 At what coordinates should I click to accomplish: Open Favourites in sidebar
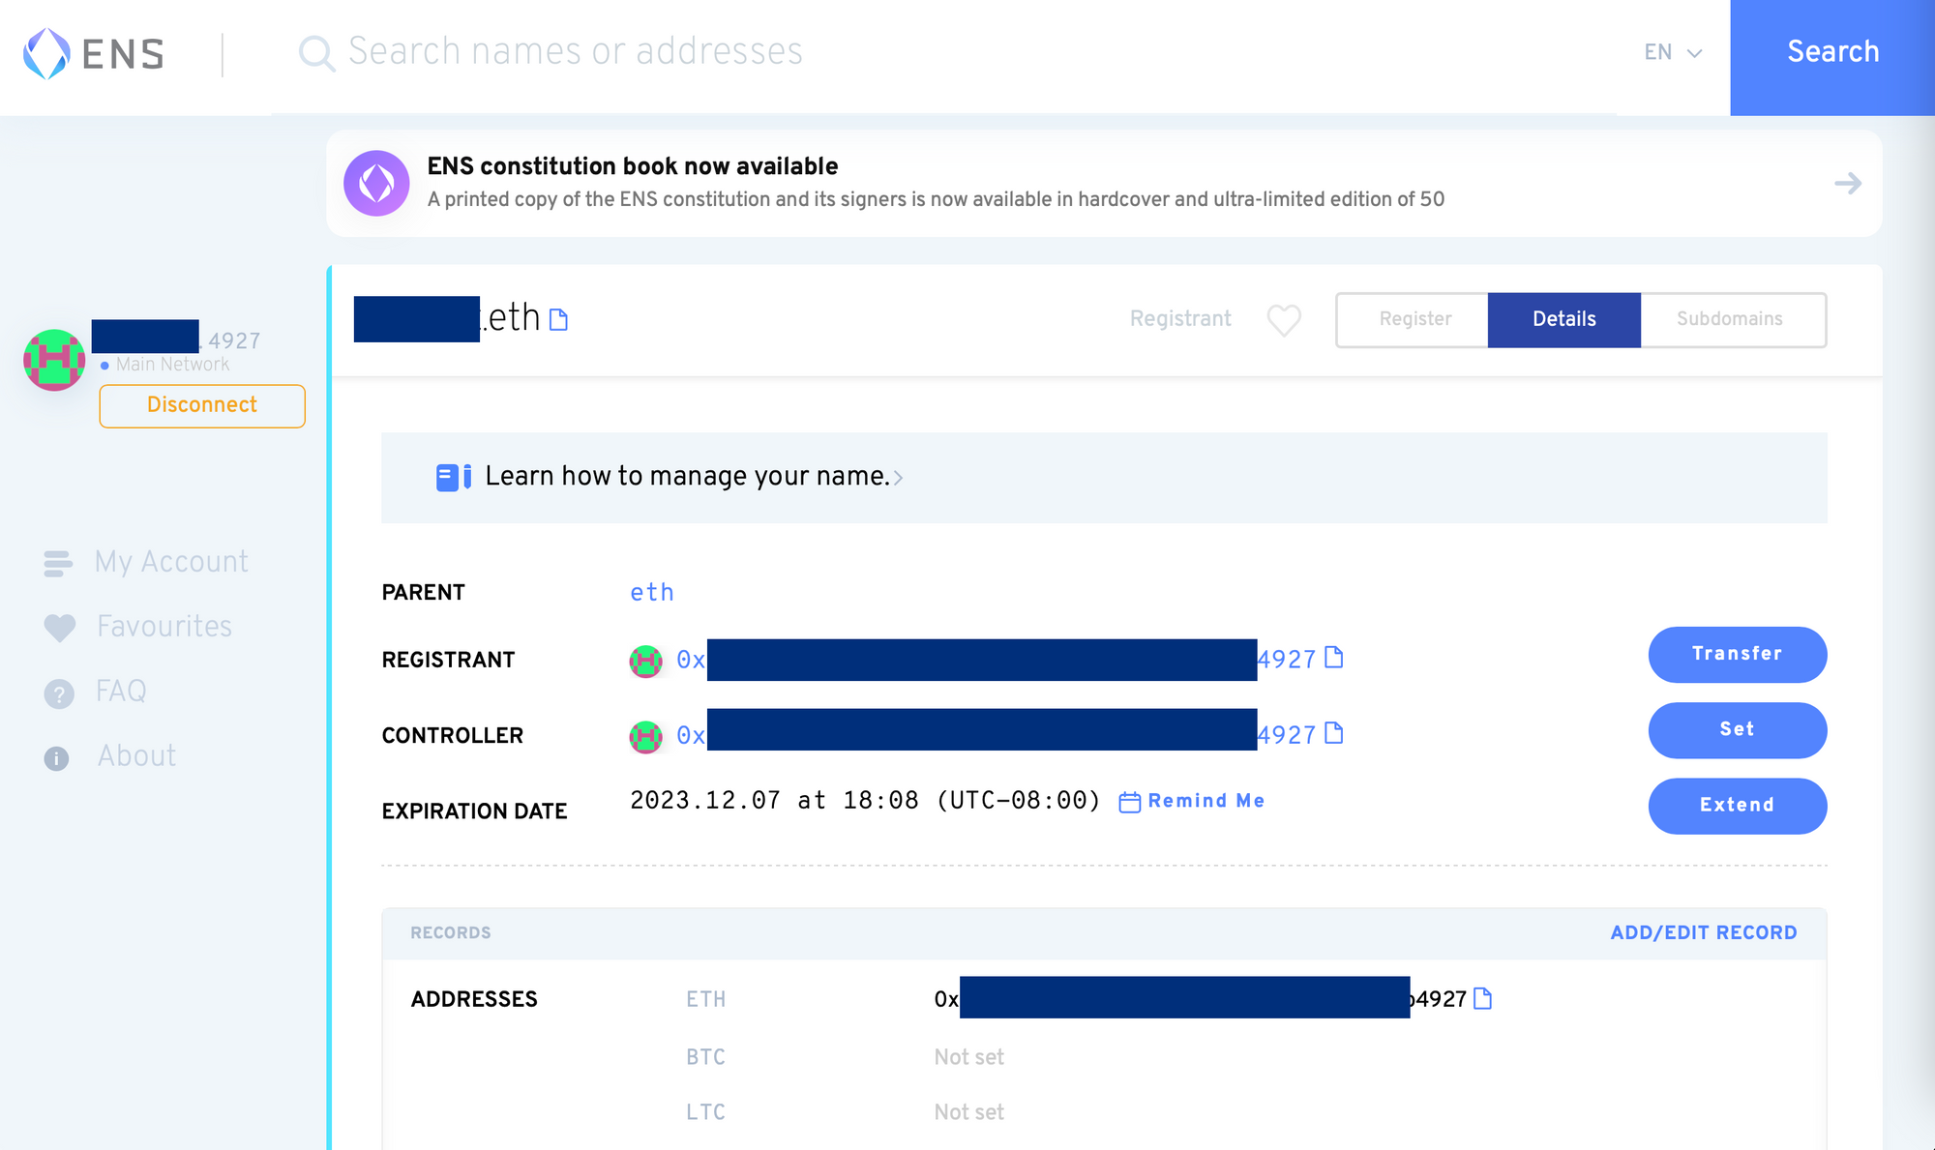click(164, 627)
